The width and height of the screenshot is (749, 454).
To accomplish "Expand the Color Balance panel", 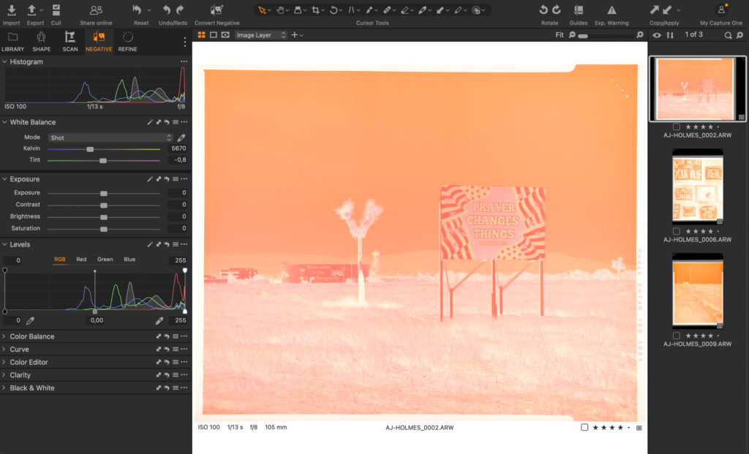I will coord(32,336).
